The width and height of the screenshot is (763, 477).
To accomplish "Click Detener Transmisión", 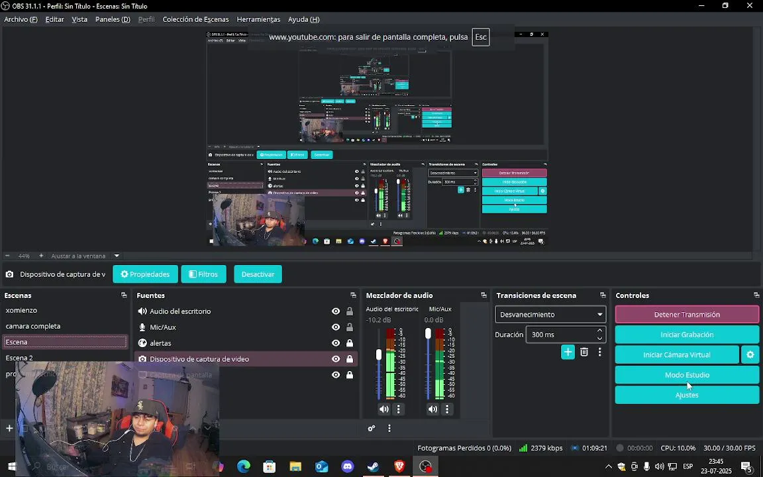I will point(687,315).
